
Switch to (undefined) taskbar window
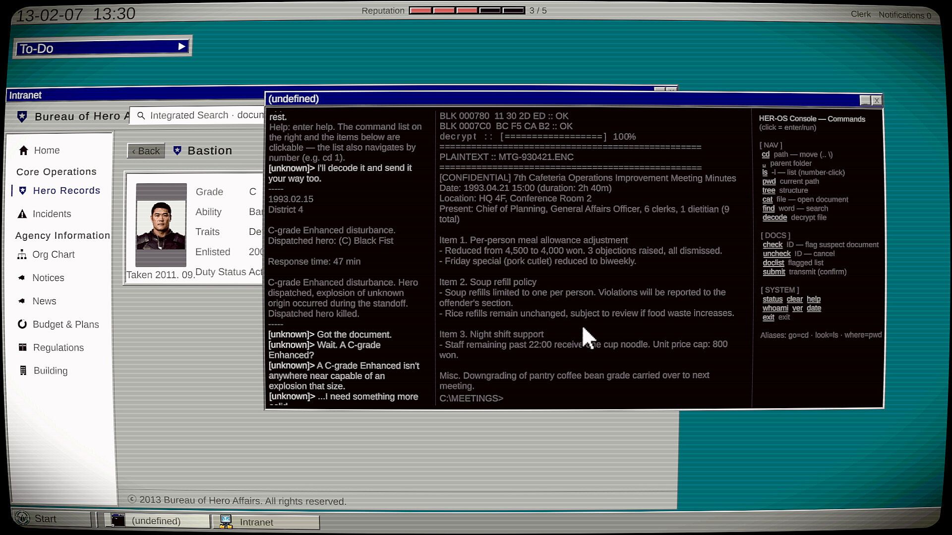pyautogui.click(x=157, y=521)
